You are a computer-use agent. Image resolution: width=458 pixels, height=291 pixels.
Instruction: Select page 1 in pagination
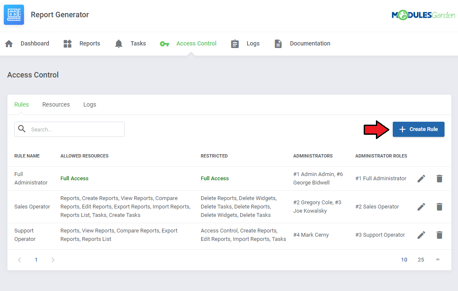36,260
